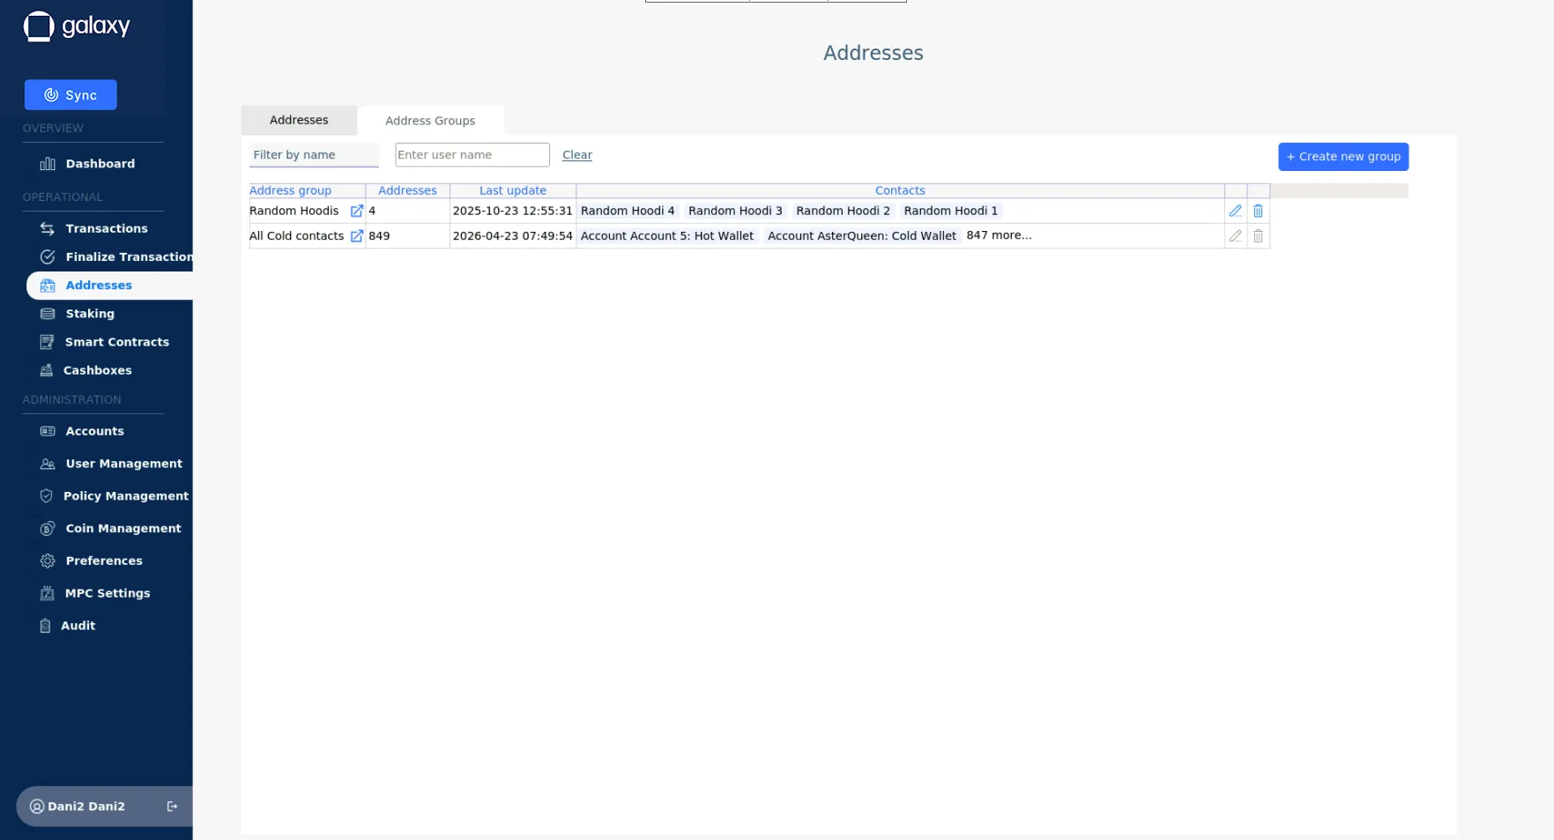
Task: Click trash icon in All Cold contacts row
Action: pyautogui.click(x=1259, y=236)
